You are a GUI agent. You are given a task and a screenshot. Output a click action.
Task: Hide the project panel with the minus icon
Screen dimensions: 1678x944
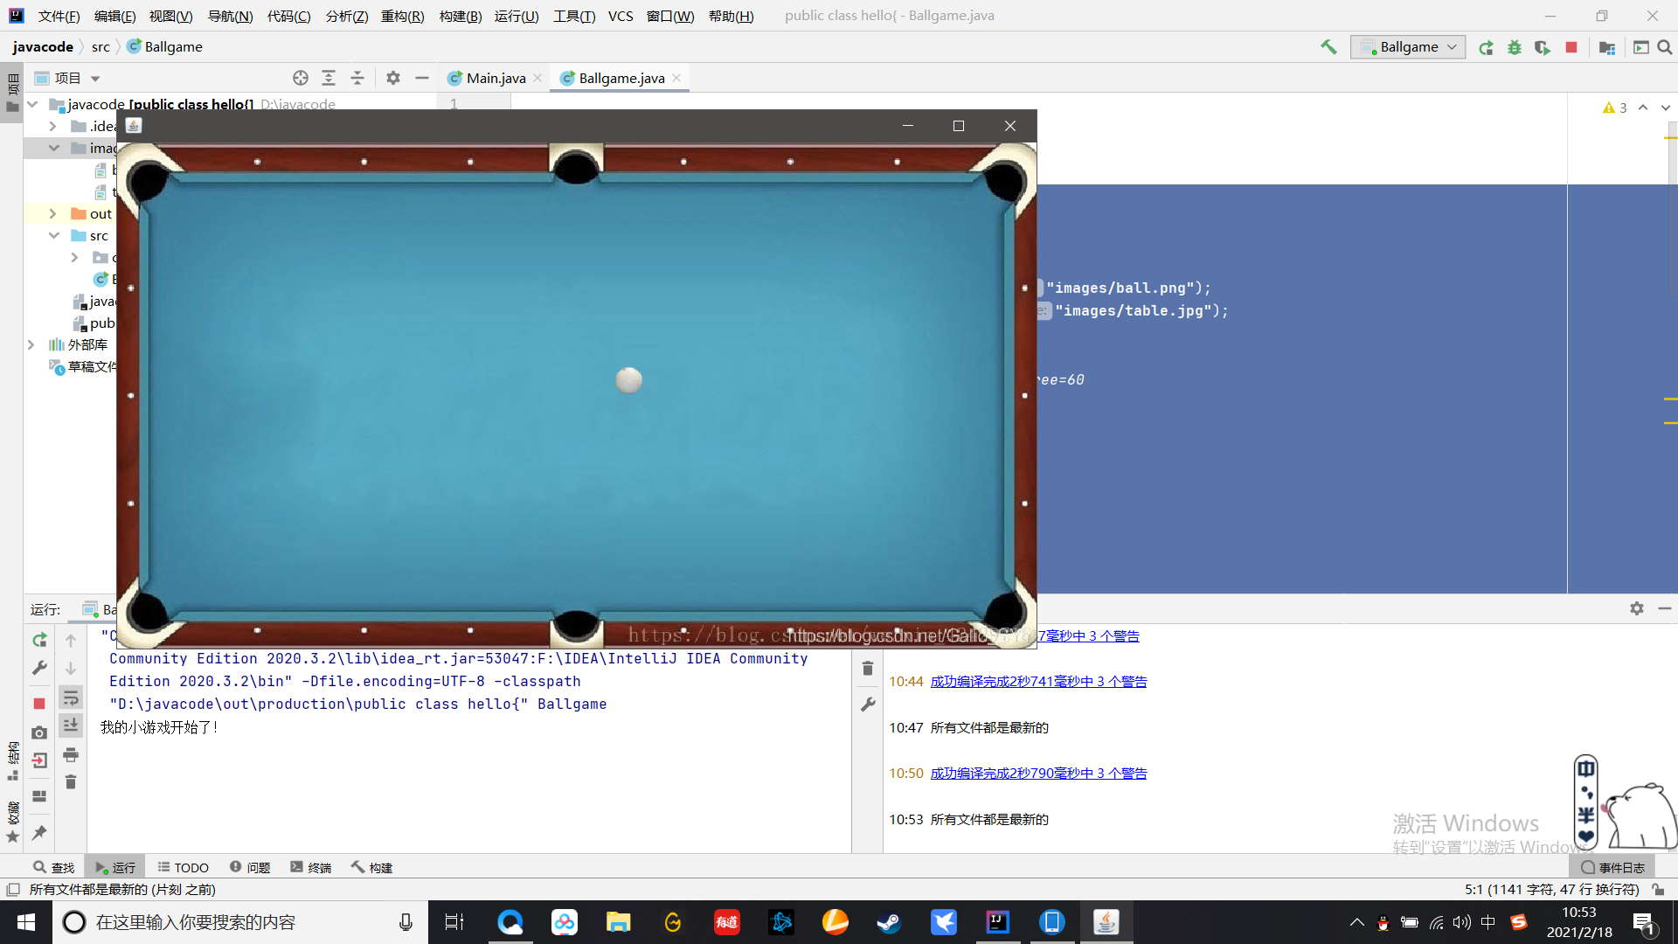click(422, 78)
